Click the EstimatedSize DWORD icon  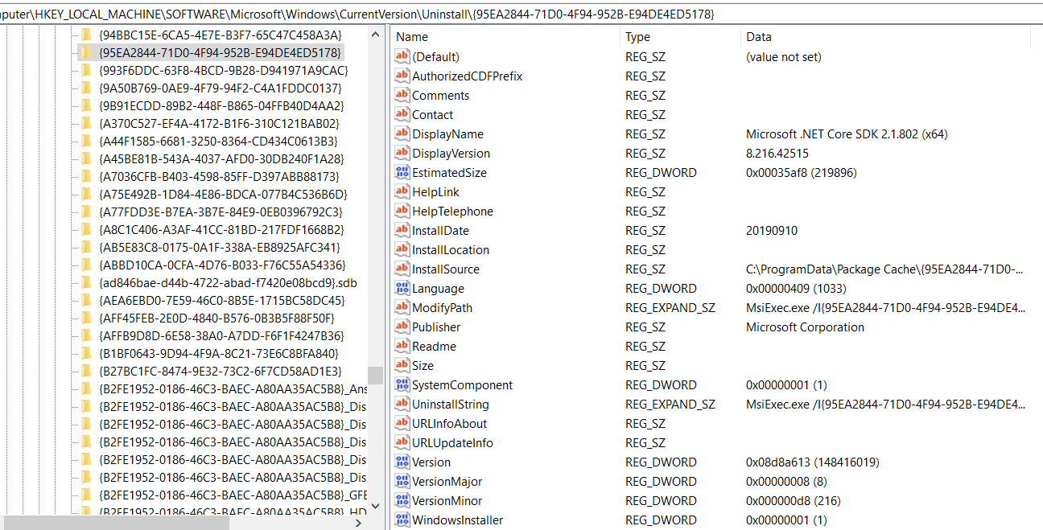click(x=401, y=172)
